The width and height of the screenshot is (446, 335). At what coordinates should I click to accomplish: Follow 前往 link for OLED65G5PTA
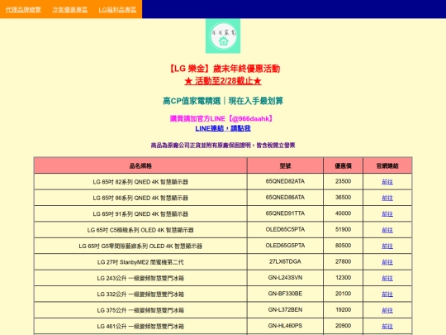(387, 246)
